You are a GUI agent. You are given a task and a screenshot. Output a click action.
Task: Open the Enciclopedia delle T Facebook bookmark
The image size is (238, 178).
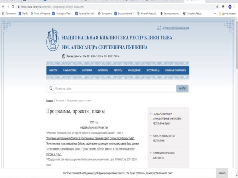124,14
